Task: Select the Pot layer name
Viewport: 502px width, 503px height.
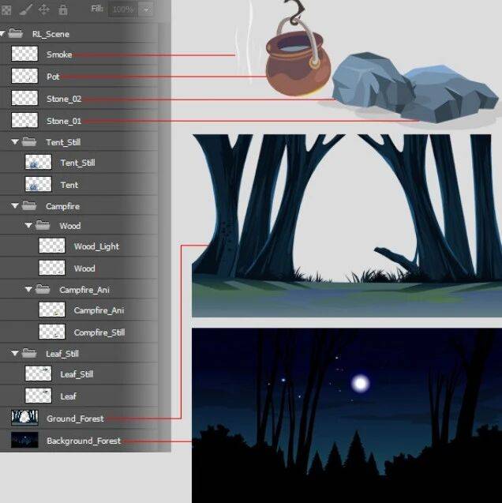Action: [x=53, y=77]
